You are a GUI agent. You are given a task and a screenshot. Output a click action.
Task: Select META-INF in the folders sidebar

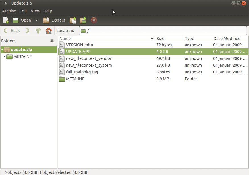point(22,56)
